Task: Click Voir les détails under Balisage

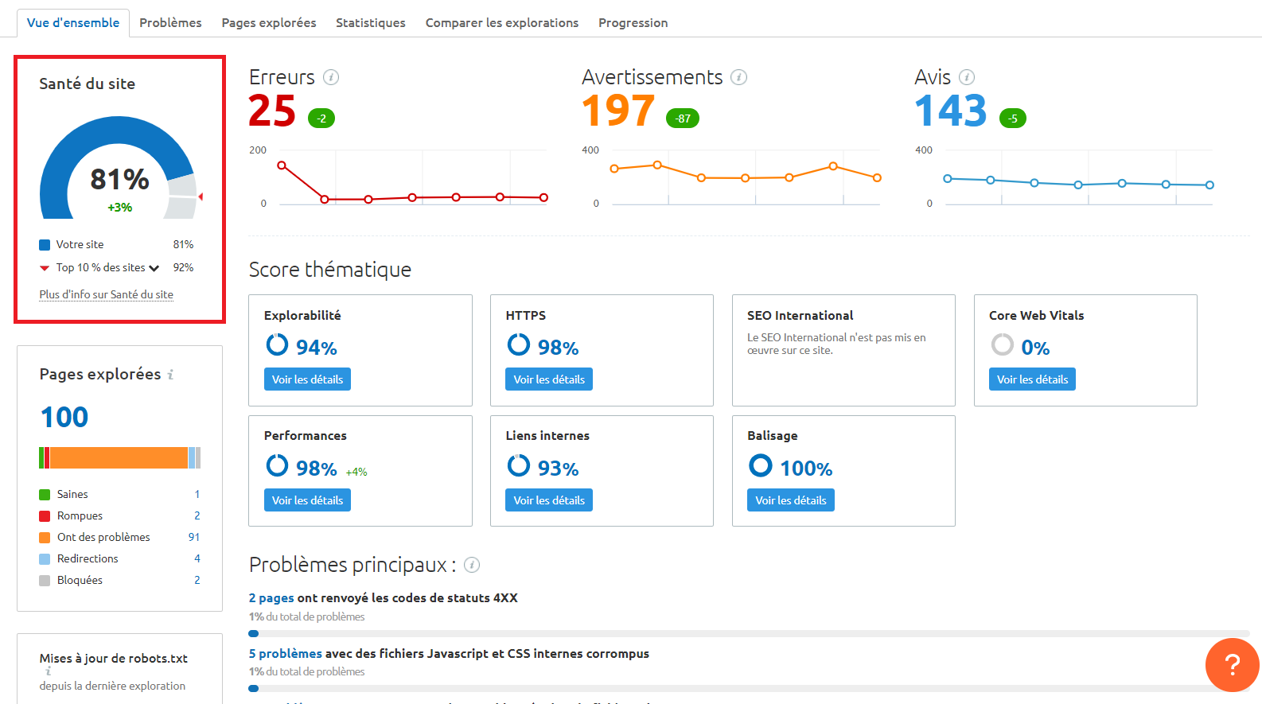Action: 791,500
